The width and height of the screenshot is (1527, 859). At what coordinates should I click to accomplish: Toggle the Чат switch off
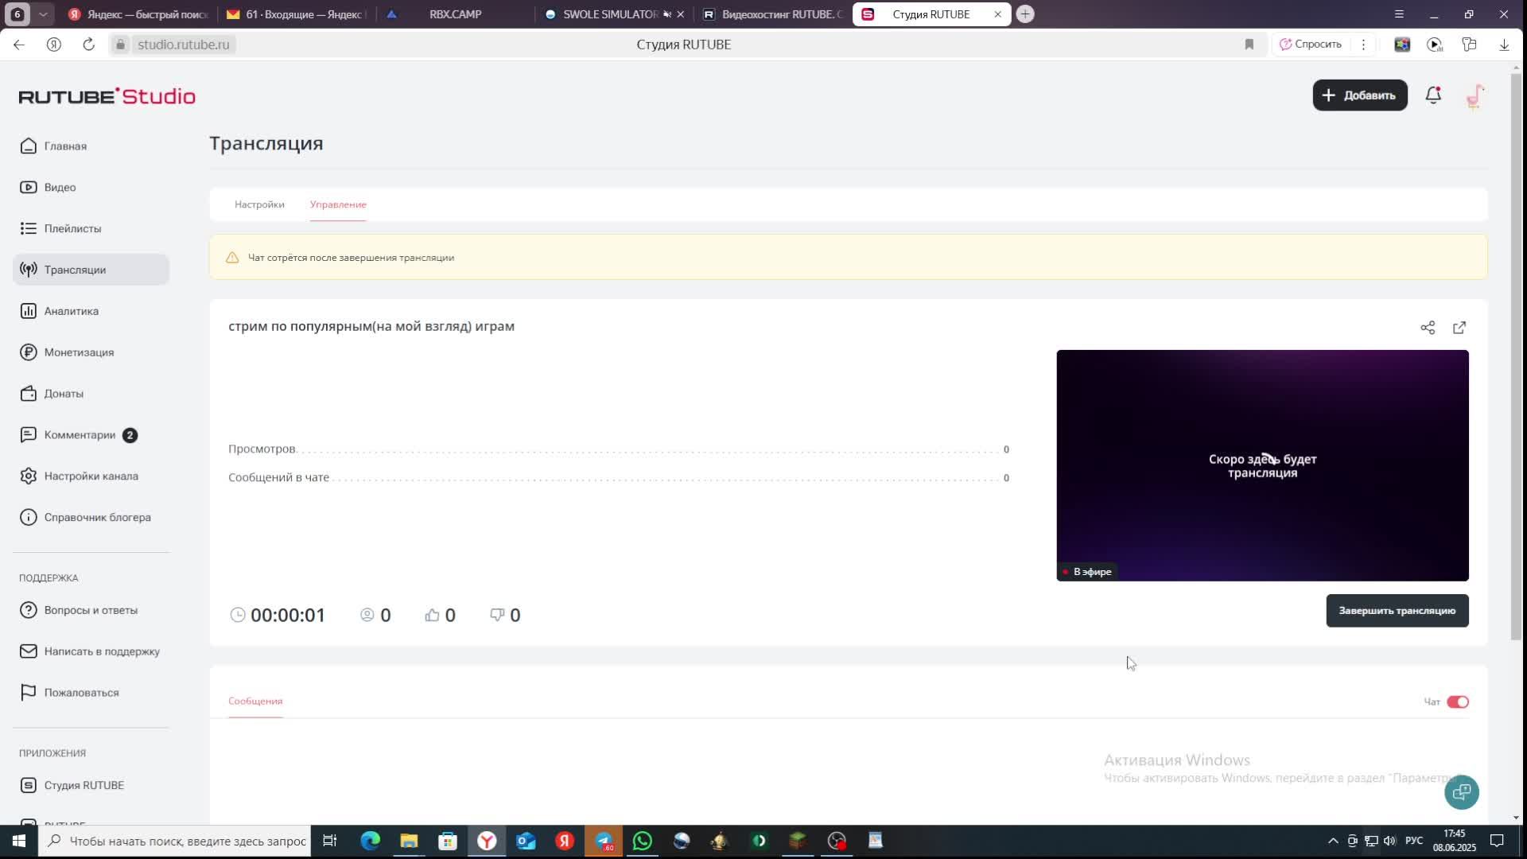coord(1458,702)
